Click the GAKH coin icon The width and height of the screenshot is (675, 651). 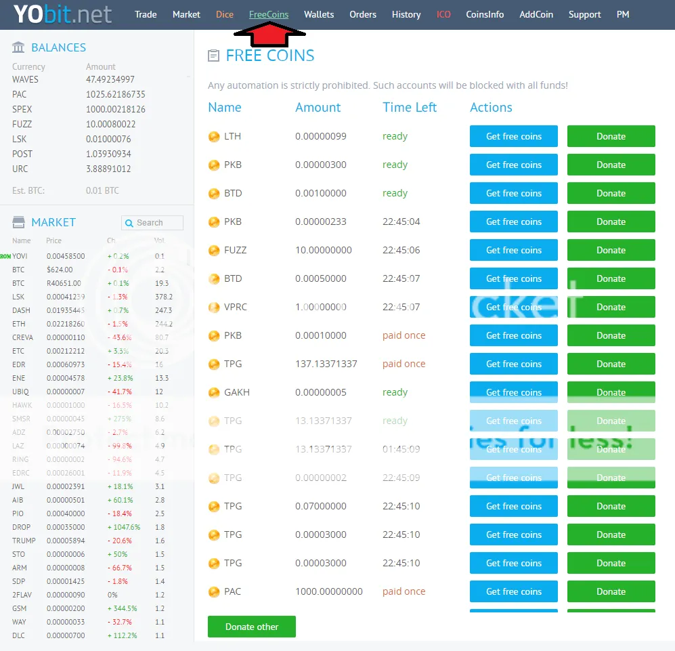coord(214,392)
